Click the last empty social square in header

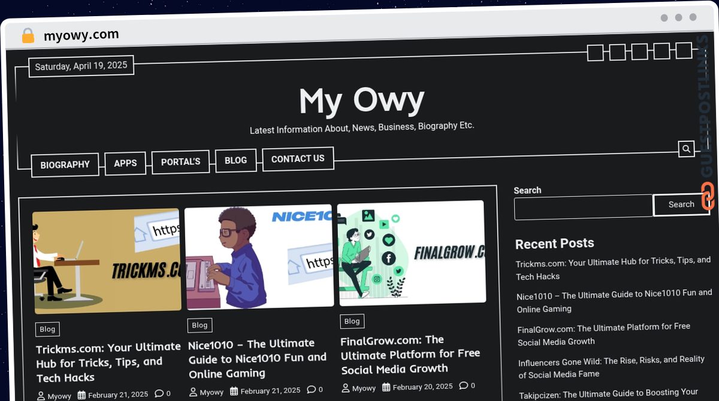pos(684,50)
